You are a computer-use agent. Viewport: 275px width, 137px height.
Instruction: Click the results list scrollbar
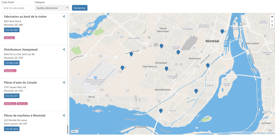[x=67, y=129]
